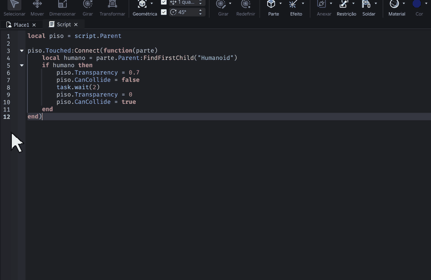The height and width of the screenshot is (280, 431).
Task: Click the word "Touched" in line 3
Action: coord(58,51)
